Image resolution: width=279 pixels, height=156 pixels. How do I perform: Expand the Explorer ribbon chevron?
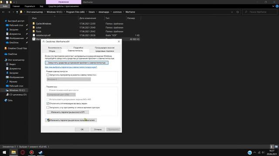click(273, 6)
